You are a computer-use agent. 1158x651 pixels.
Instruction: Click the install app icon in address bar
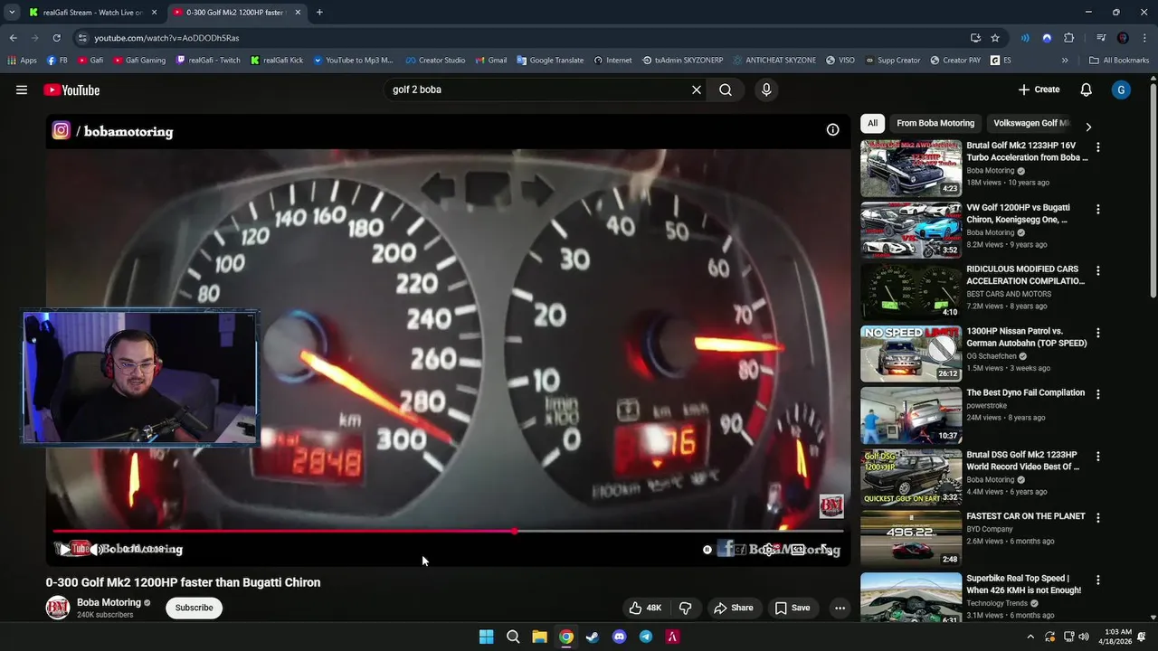point(975,38)
